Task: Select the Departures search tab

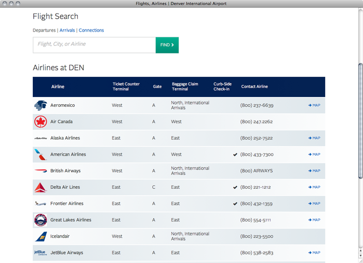Action: [44, 30]
